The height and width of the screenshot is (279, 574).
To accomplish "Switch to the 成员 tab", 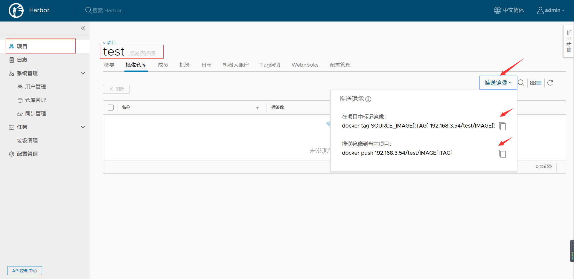I will tap(163, 65).
